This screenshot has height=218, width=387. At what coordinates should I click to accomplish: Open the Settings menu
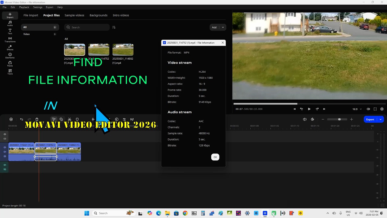pos(38,7)
